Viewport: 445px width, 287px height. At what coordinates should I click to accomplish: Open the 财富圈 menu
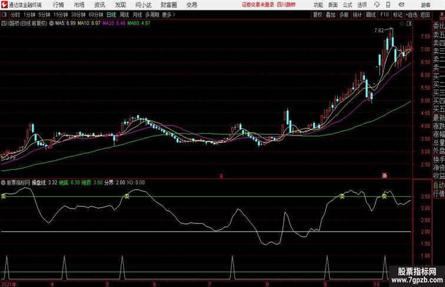(168, 5)
